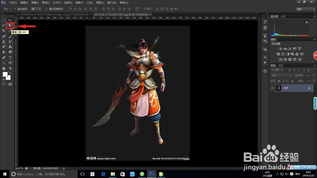Viewport: 317px width, 178px height.
Task: Open the Character panel icon
Action: coord(265,58)
